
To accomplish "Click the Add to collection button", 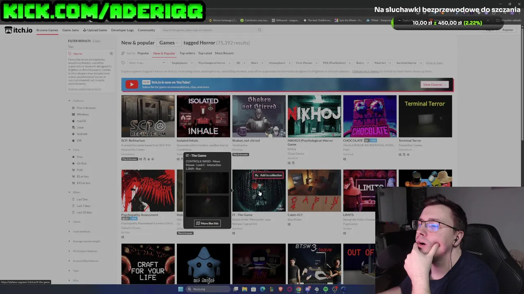I will (x=268, y=175).
